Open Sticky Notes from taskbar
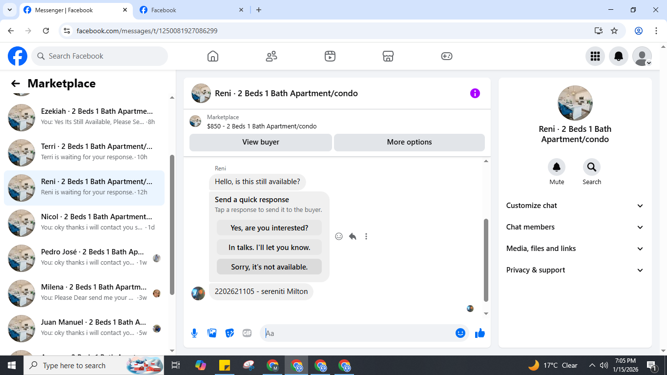Screen dimensions: 667x375 tap(225, 365)
